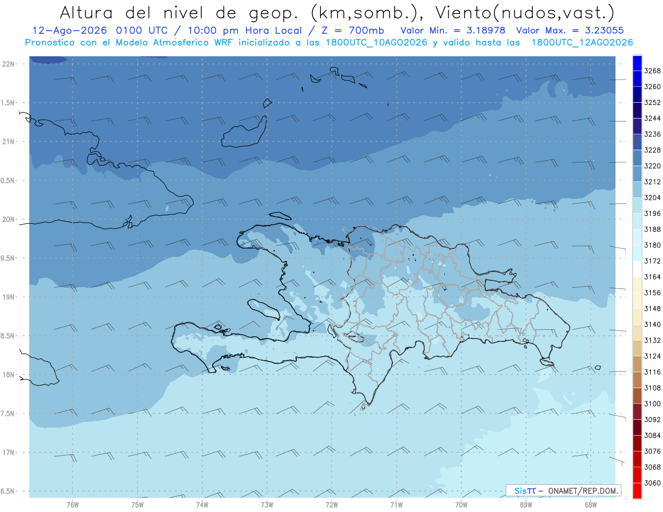This screenshot has height=512, width=663.
Task: Click the 17N latitude label
Action: pos(8,452)
